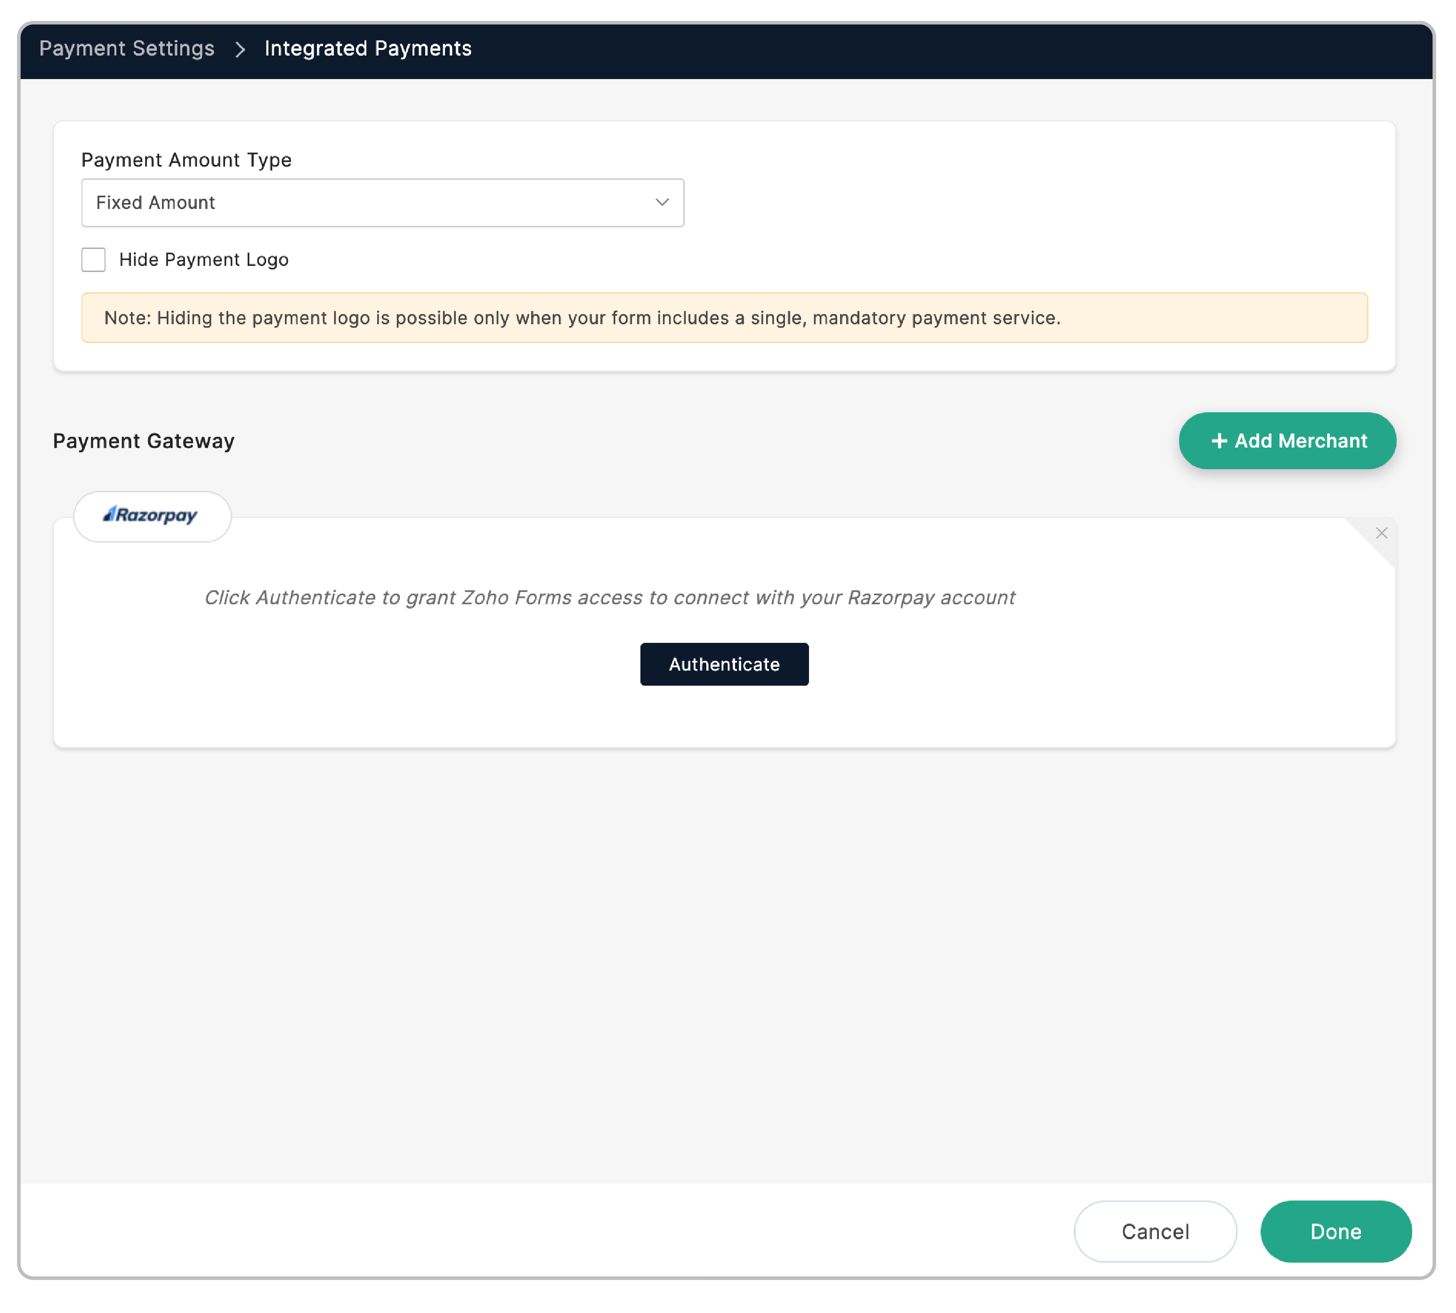The width and height of the screenshot is (1456, 1313).
Task: Switch to the Razorpay tab
Action: 152,516
